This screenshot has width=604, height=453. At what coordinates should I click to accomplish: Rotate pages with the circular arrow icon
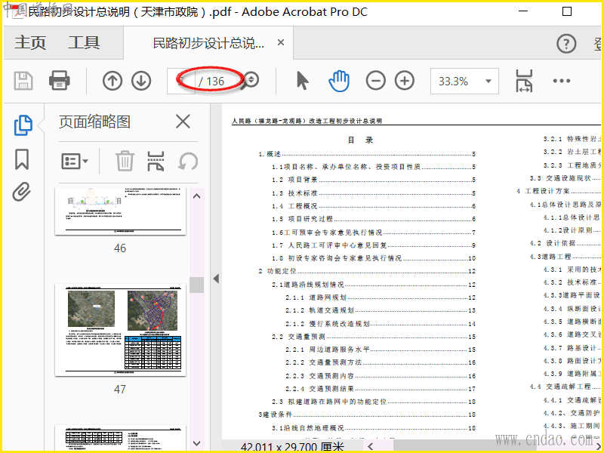188,161
